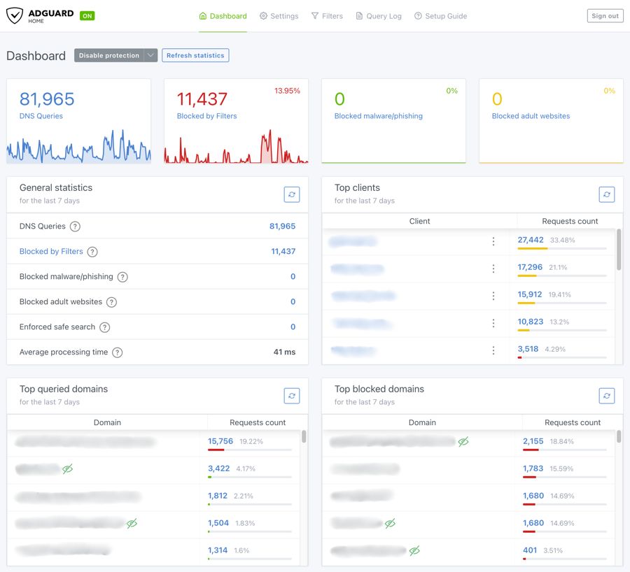Click Domain header in Top blocked domains
This screenshot has width=630, height=572.
[422, 422]
